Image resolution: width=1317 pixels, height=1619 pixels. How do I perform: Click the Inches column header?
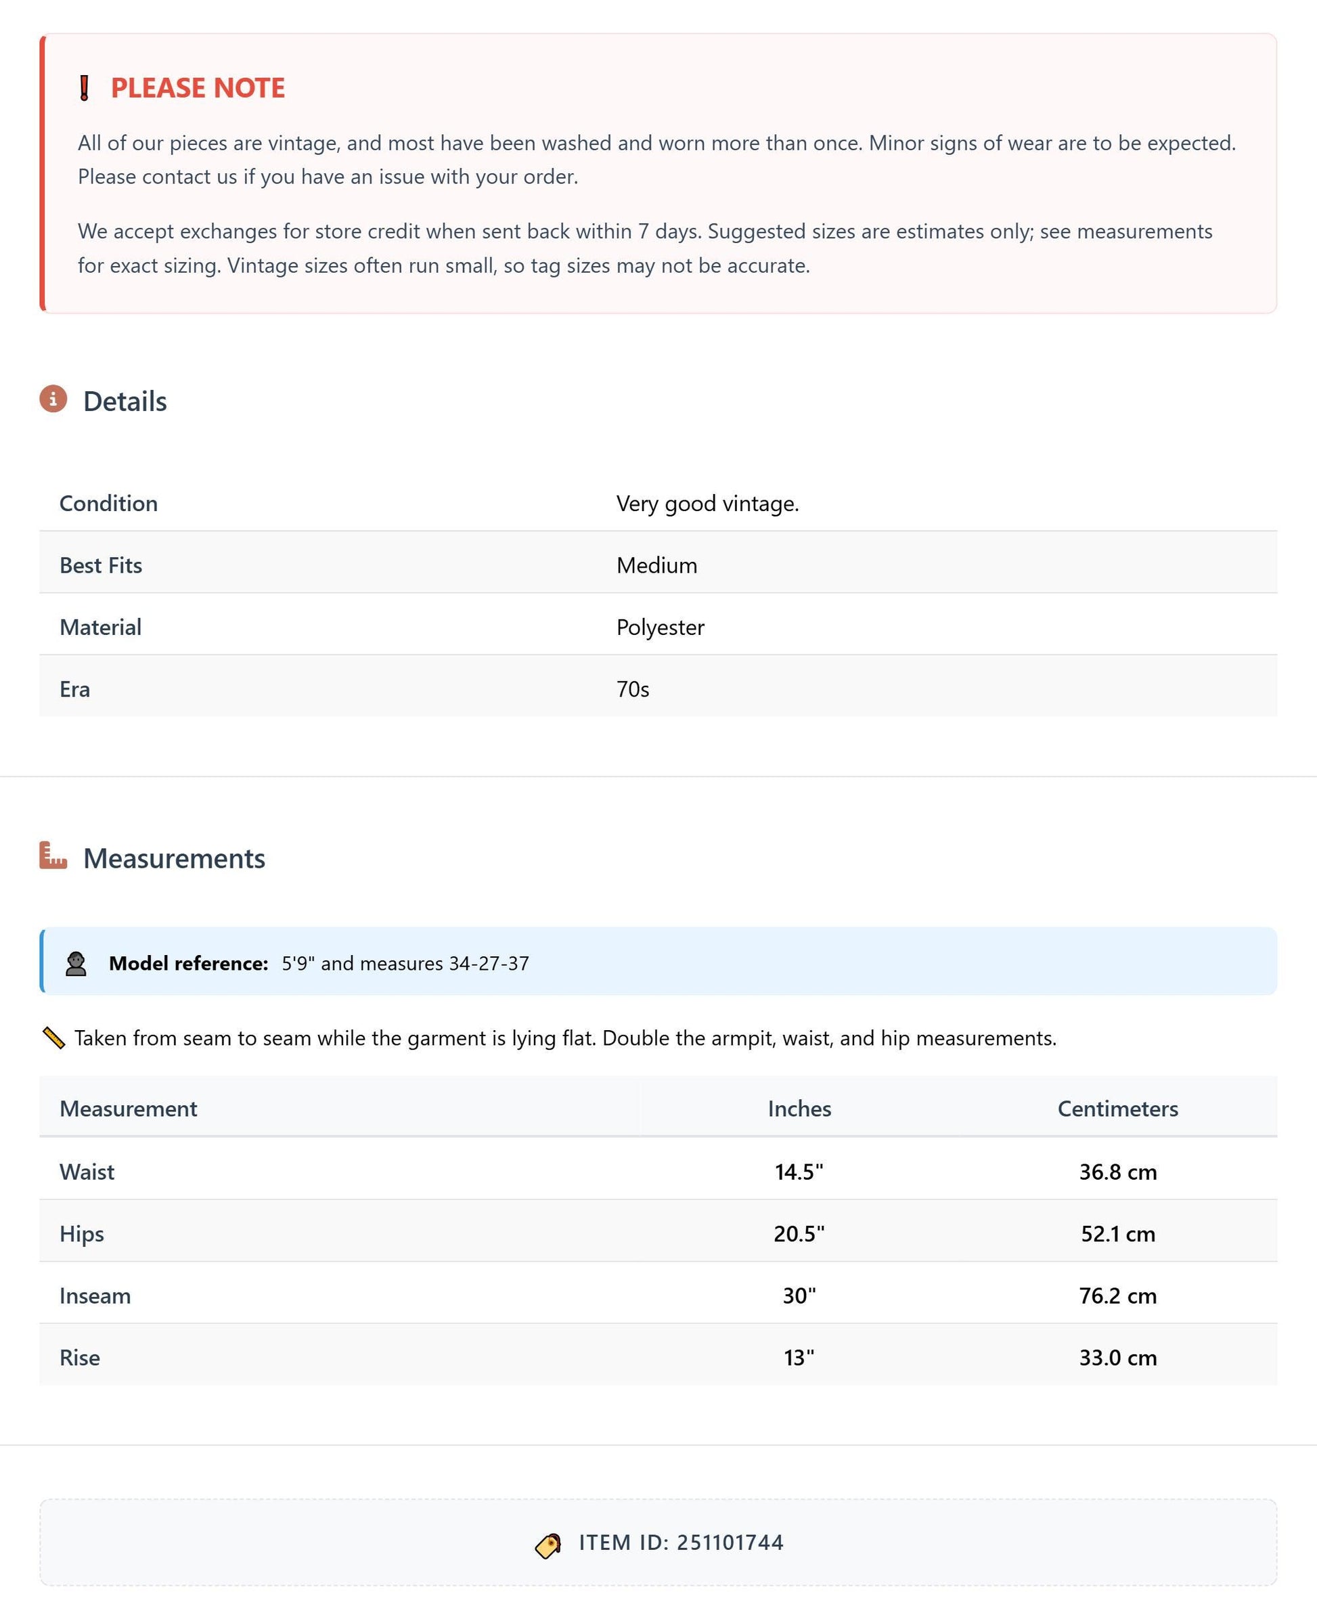coord(800,1109)
